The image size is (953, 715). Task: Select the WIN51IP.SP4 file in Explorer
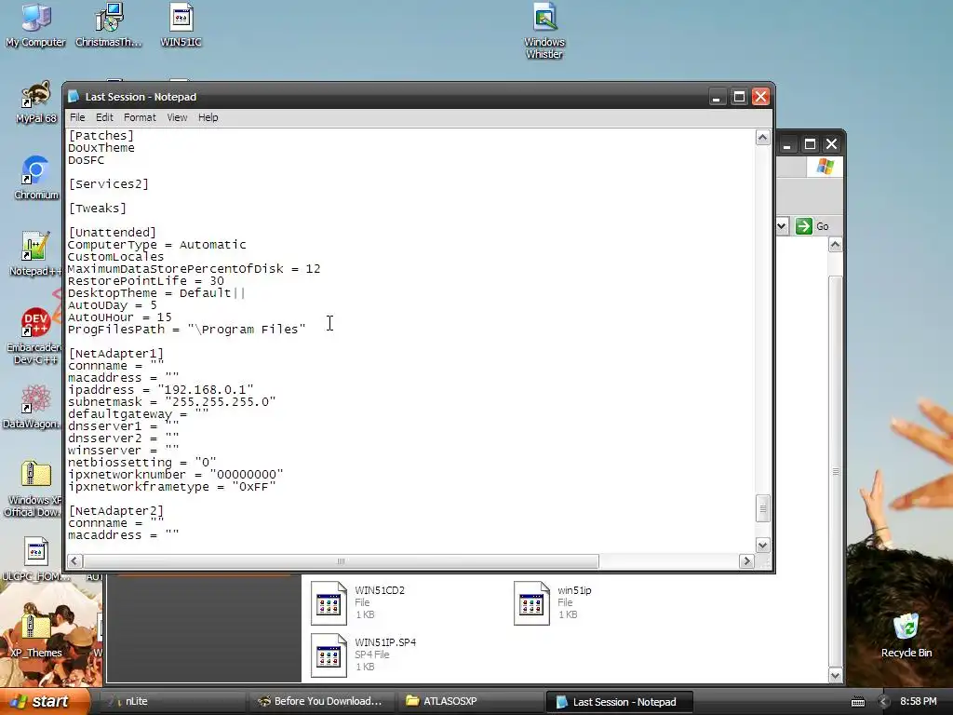click(364, 654)
